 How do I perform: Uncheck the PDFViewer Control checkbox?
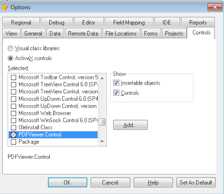14,135
